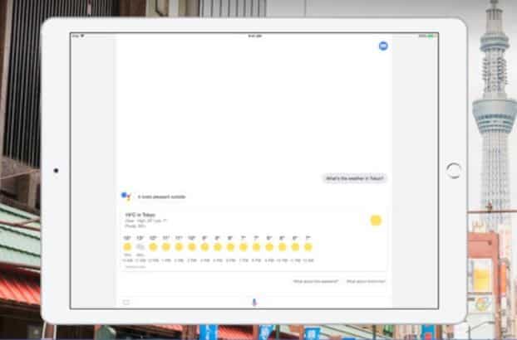This screenshot has width=517, height=340.
Task: Click the source link under the forecast
Action: (135, 266)
